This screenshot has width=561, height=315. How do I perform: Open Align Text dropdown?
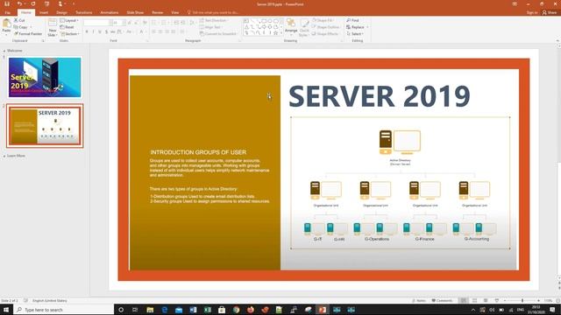tap(211, 27)
